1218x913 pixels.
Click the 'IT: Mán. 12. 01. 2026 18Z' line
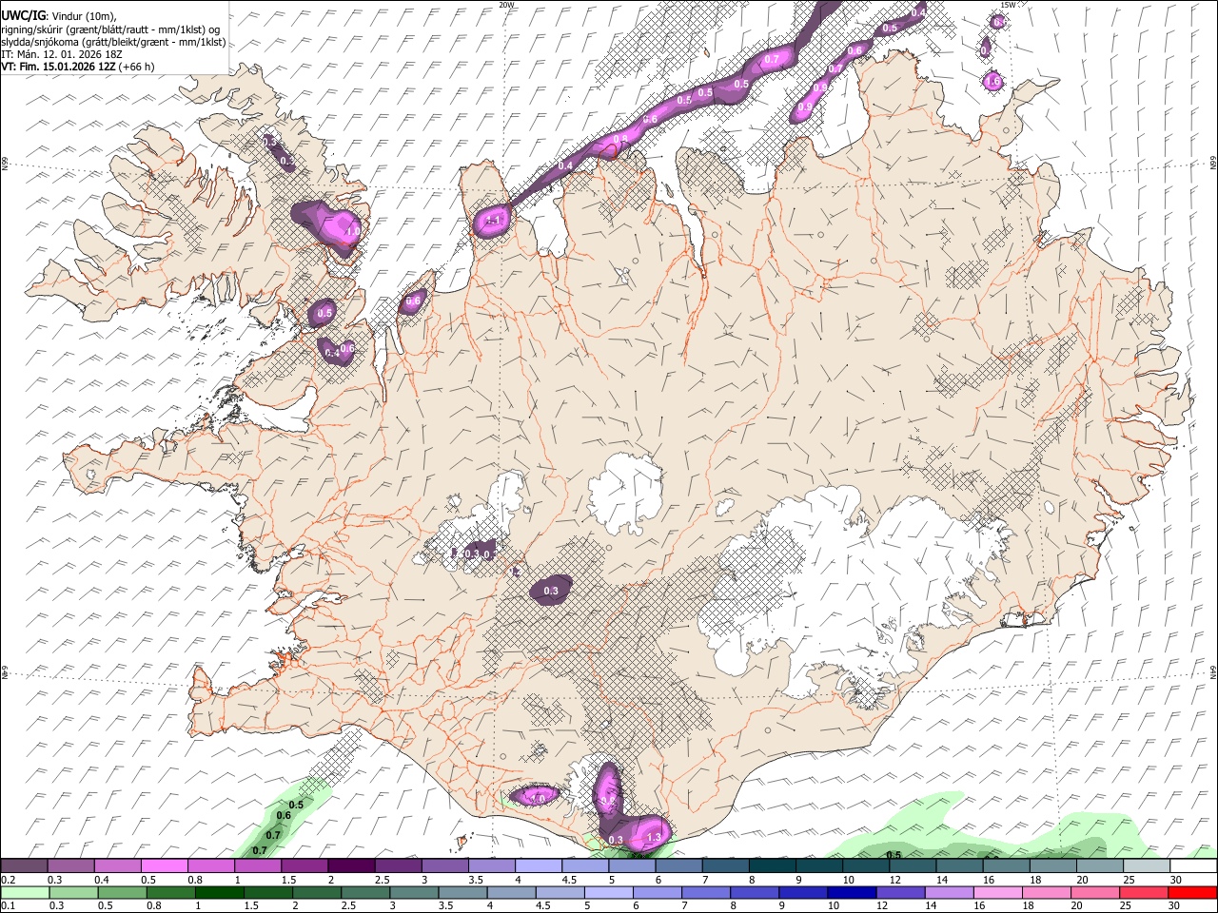point(61,54)
